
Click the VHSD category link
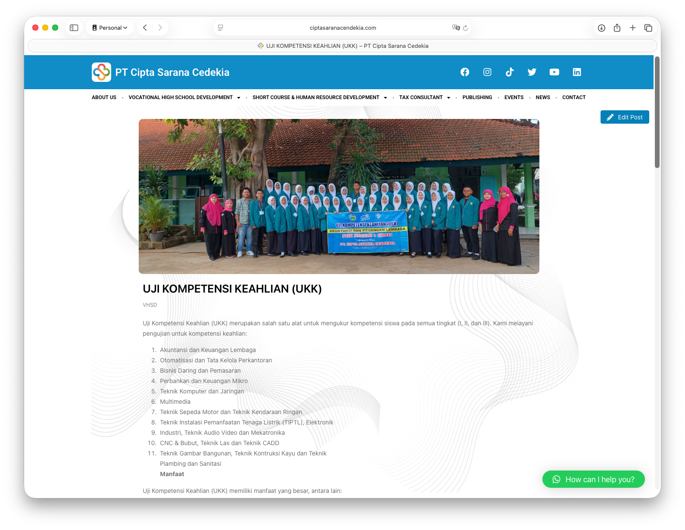click(x=150, y=305)
